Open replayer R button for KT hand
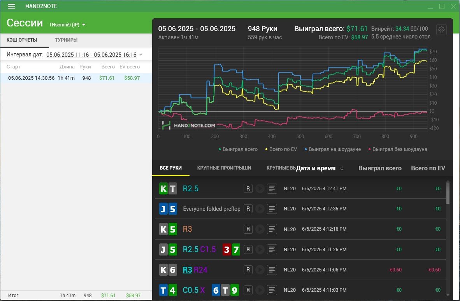 point(248,189)
